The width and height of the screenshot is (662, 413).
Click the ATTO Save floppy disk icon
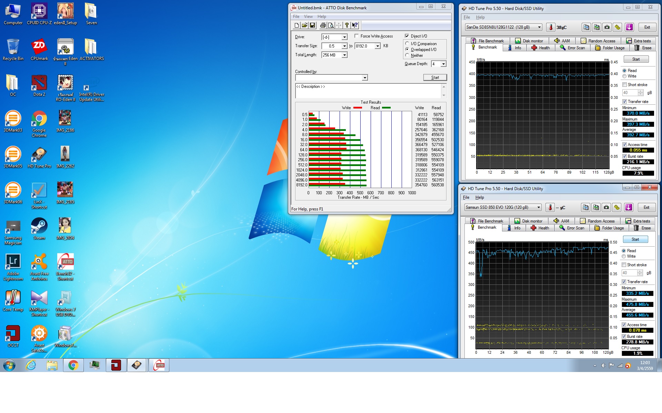(312, 25)
